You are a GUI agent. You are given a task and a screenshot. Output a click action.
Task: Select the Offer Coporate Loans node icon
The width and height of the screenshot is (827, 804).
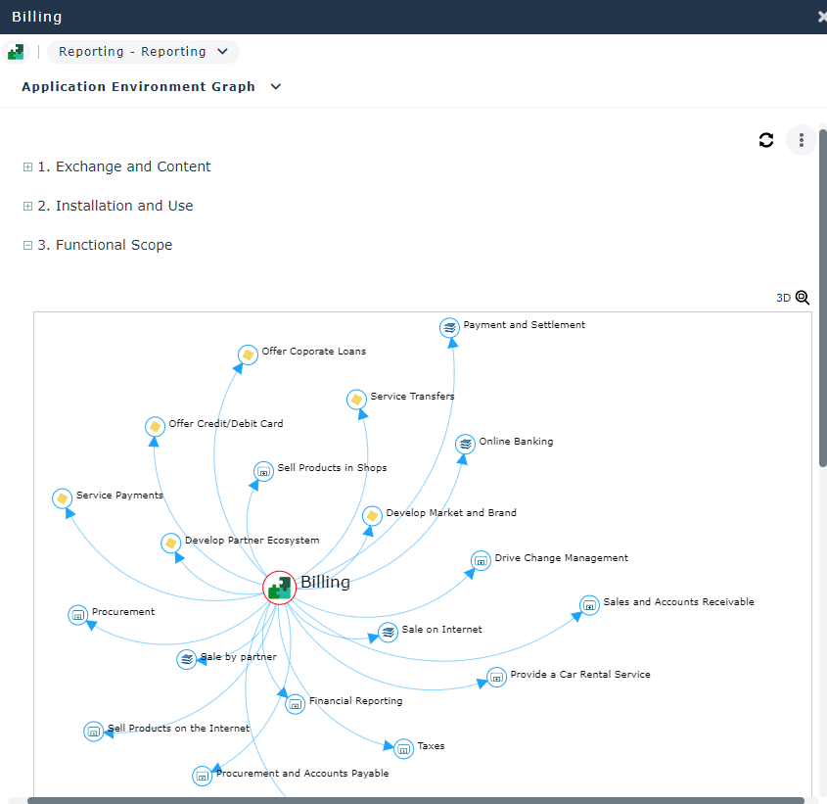(248, 354)
